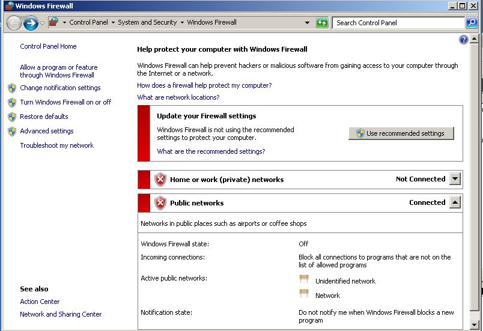Screen dimensions: 483x331
Task: Open address bar history dropdown arrow
Action: [307, 23]
